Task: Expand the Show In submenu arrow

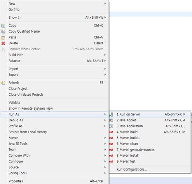Action: click(x=105, y=18)
